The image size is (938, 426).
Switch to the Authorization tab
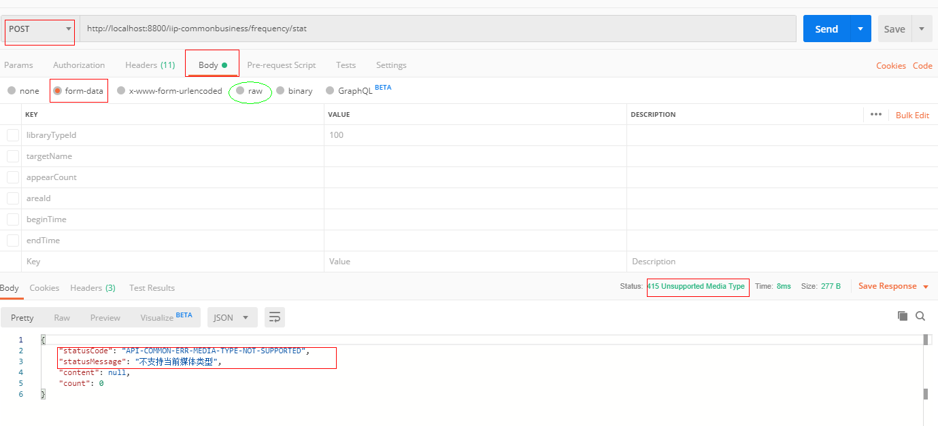point(79,65)
